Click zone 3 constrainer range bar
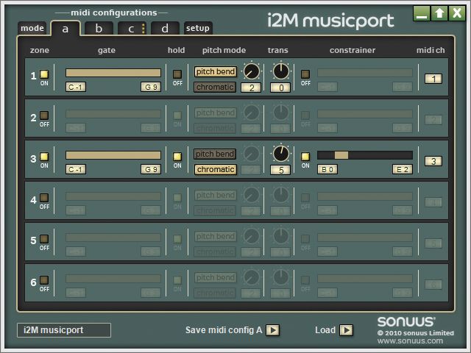 point(365,155)
